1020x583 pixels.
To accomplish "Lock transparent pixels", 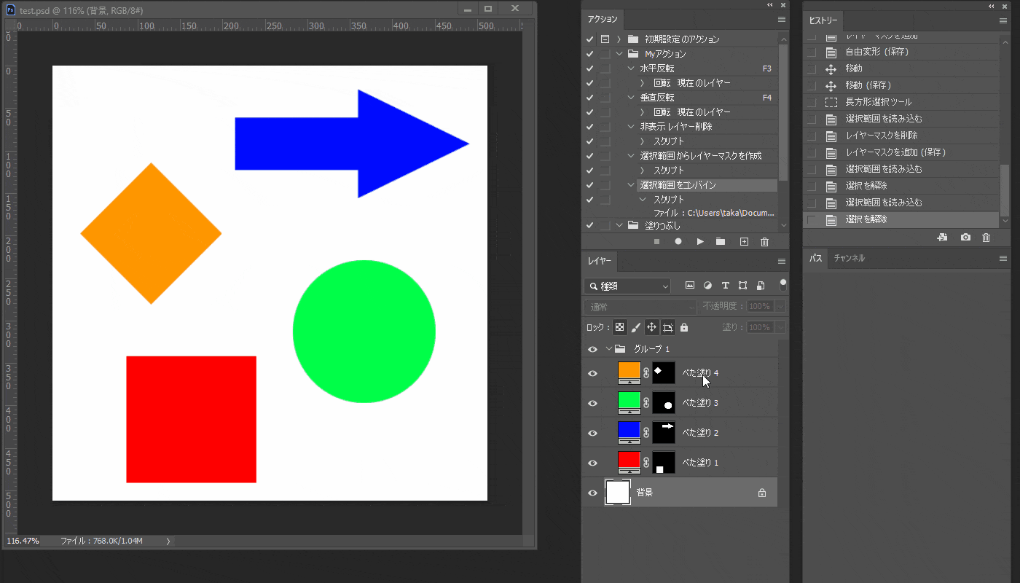I will click(619, 327).
